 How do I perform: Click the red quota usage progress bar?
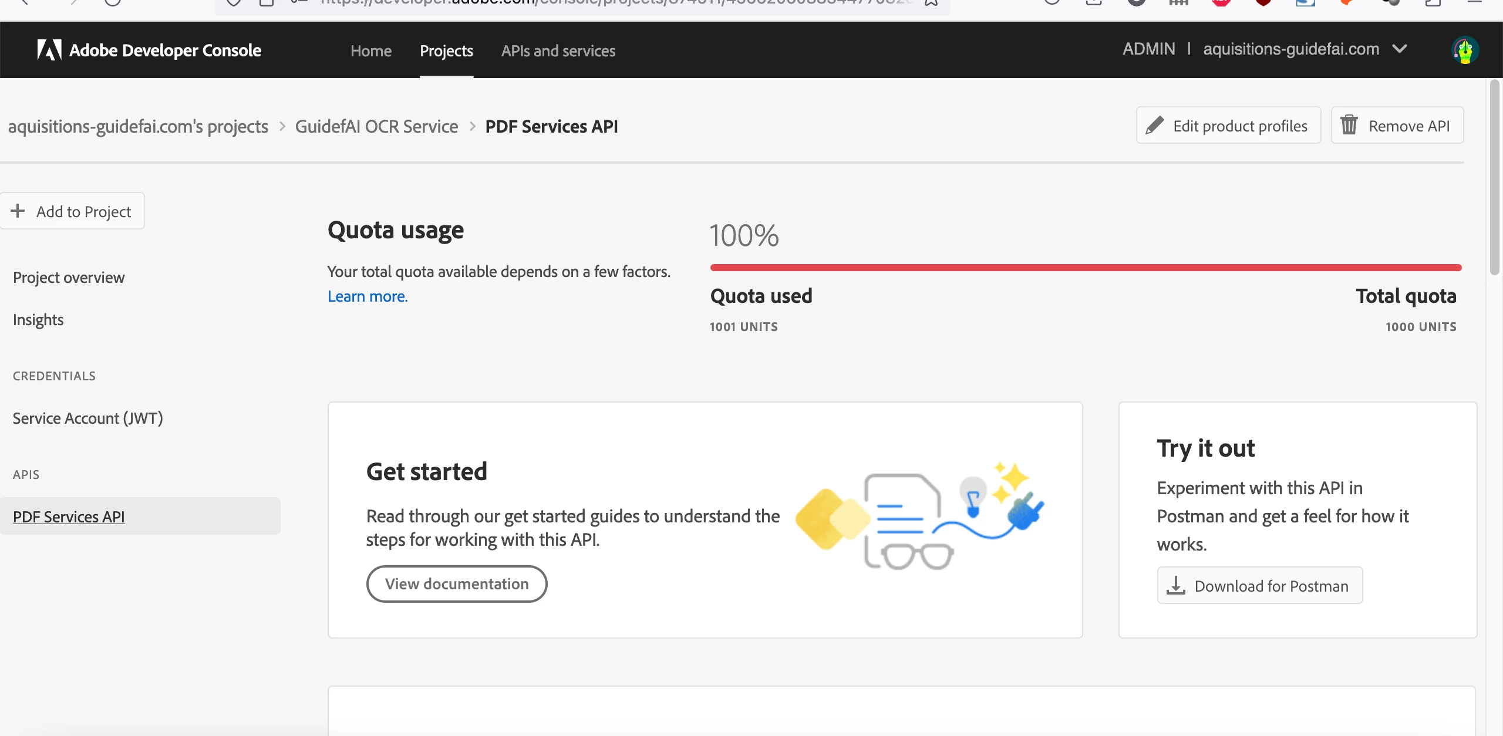1086,268
